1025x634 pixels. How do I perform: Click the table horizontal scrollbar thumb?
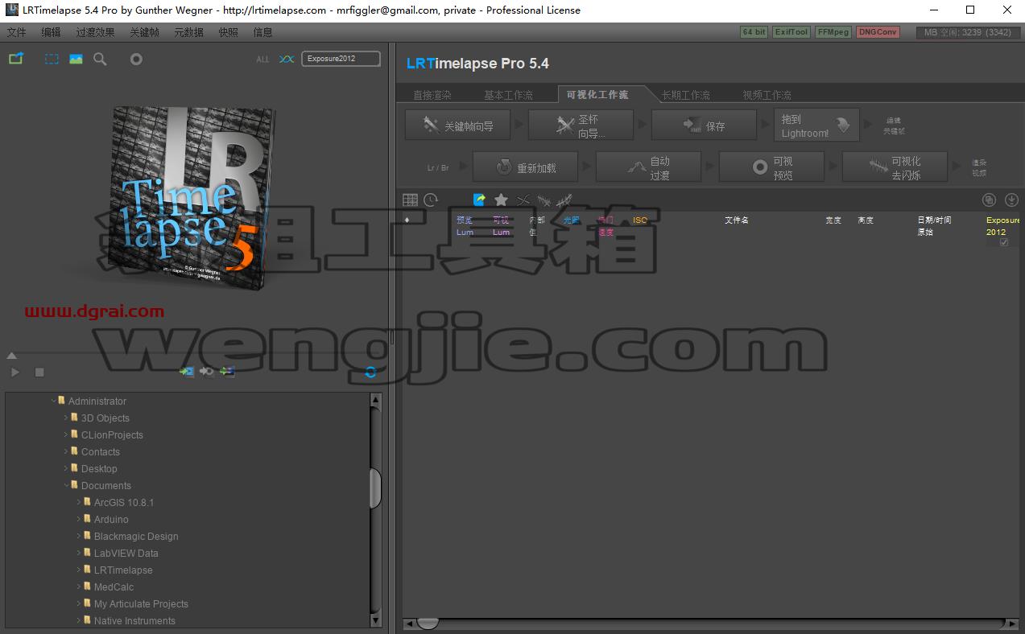click(428, 624)
